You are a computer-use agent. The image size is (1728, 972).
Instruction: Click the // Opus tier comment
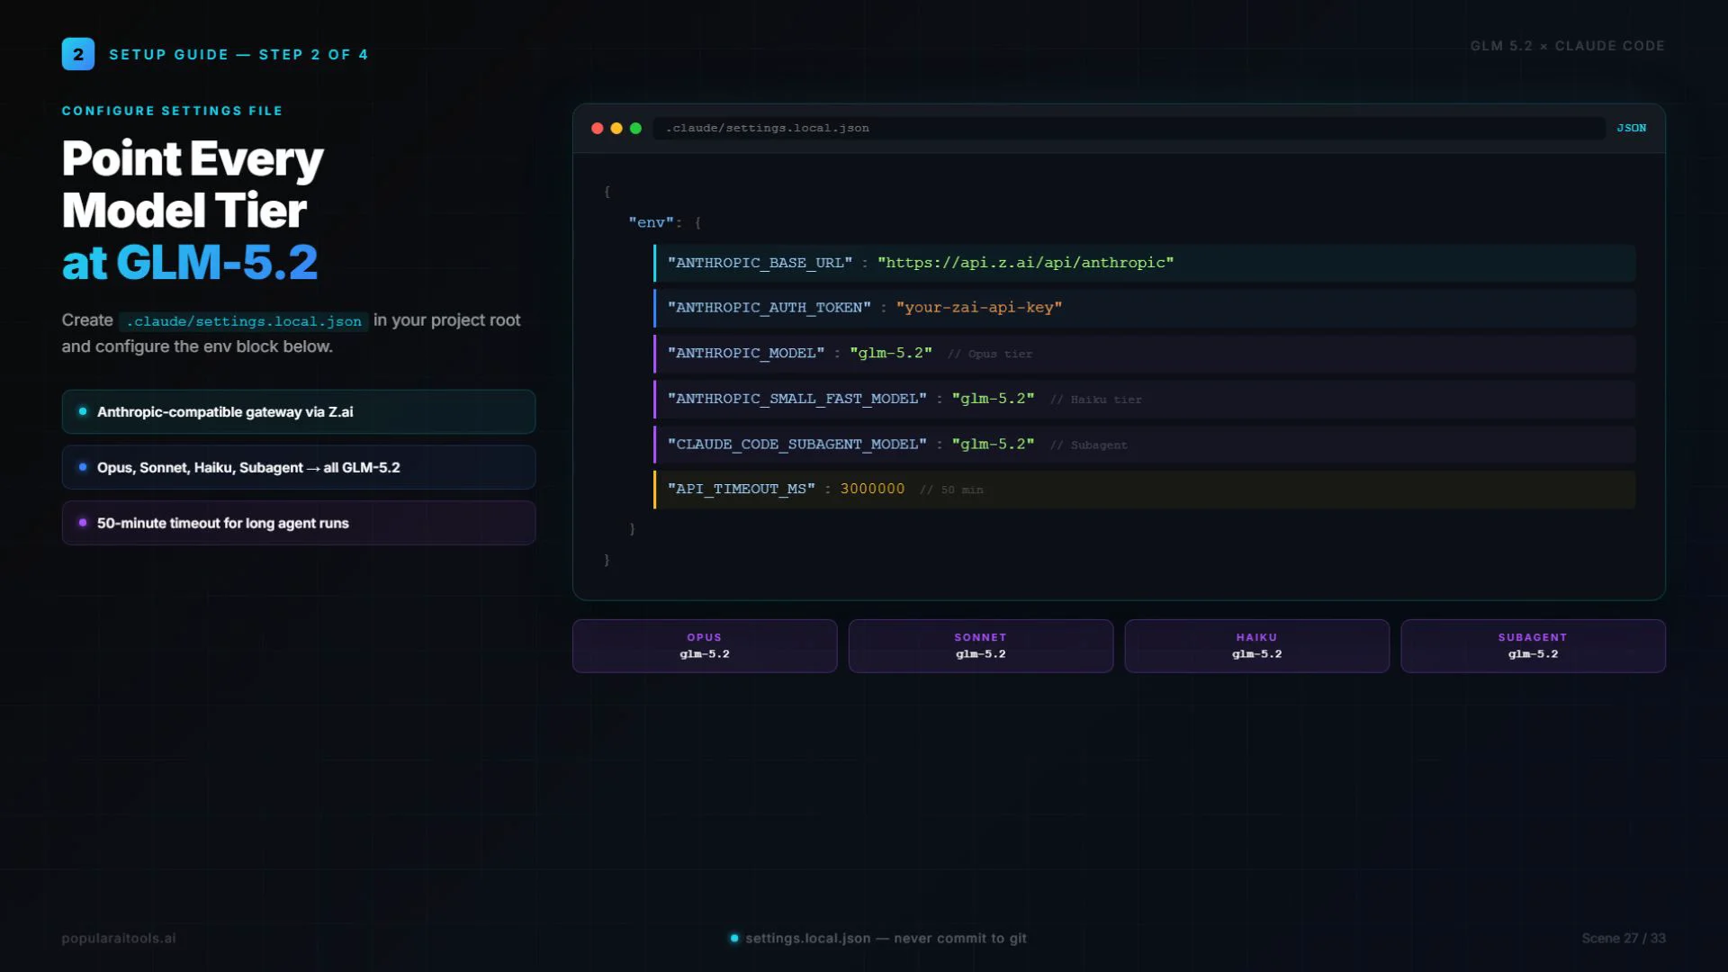point(990,355)
